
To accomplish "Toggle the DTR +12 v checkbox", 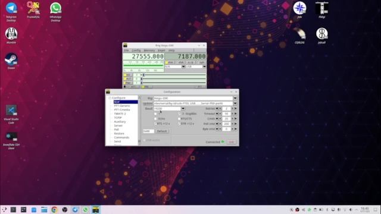I will tap(179, 124).
